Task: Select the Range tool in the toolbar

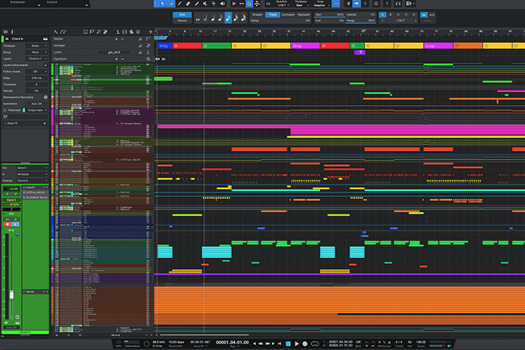Action: (x=171, y=4)
